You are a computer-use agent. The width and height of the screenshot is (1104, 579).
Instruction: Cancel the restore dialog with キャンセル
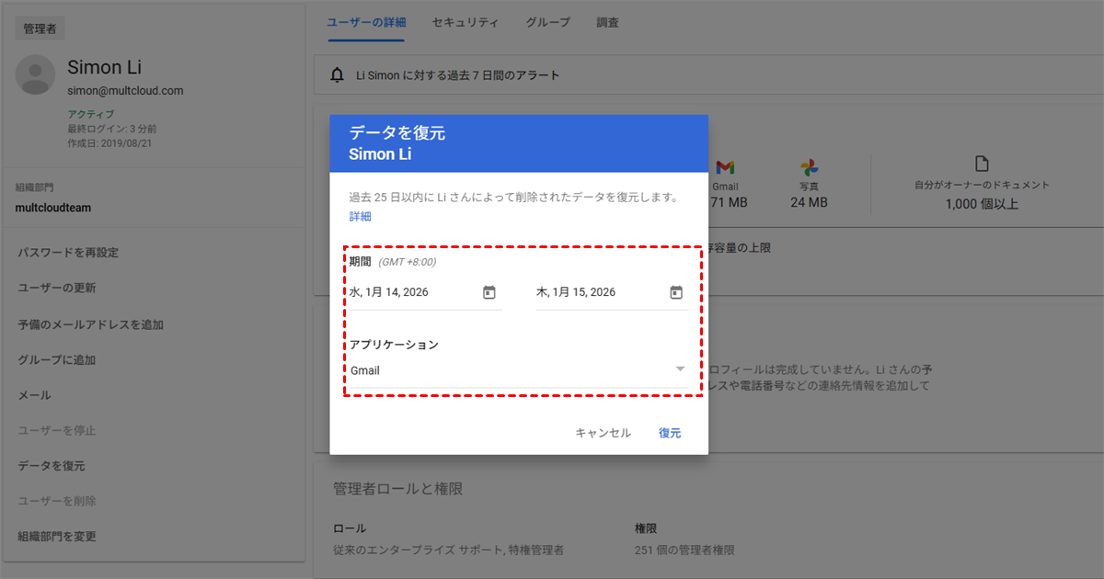pyautogui.click(x=603, y=433)
